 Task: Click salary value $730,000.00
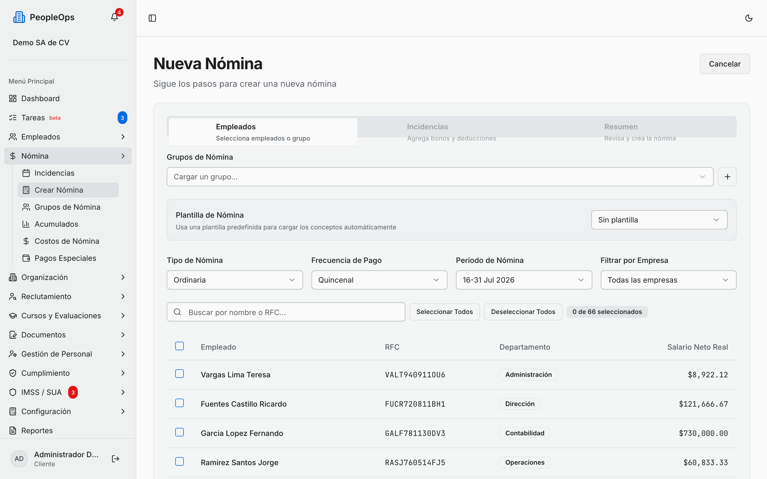tap(703, 433)
